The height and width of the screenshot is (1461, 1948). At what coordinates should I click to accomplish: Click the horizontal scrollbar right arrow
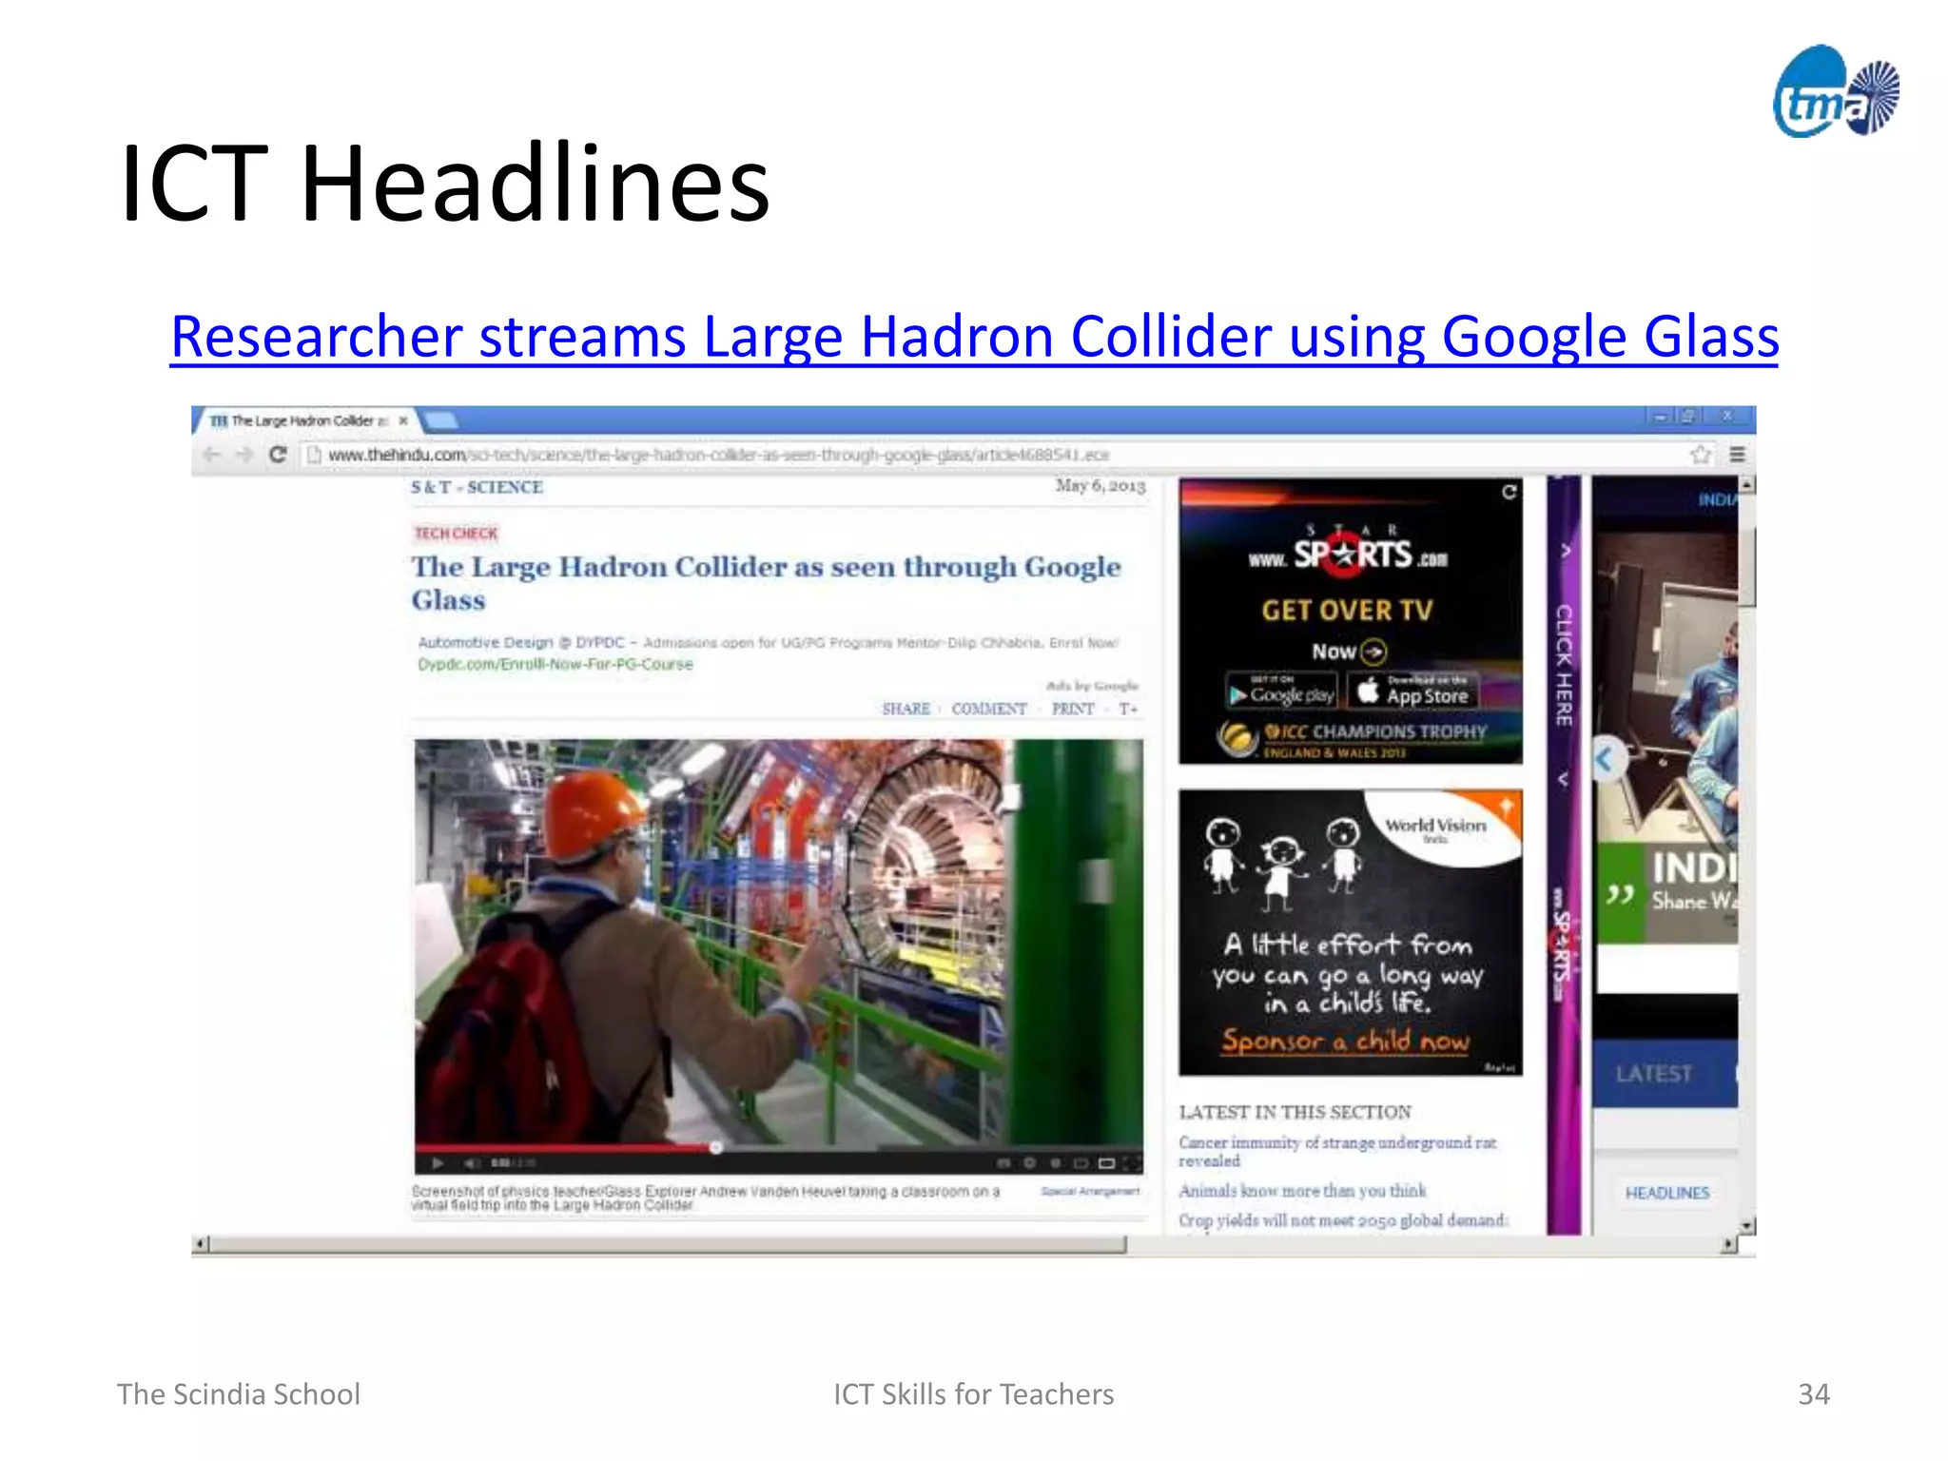1729,1244
